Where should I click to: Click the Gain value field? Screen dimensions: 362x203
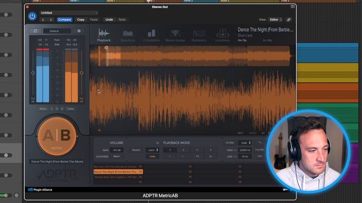click(x=117, y=150)
